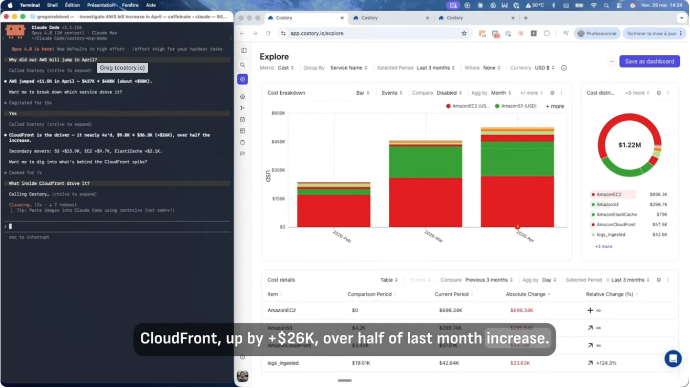
Task: Open the flag icon in Costory sidebar
Action: coord(243,154)
